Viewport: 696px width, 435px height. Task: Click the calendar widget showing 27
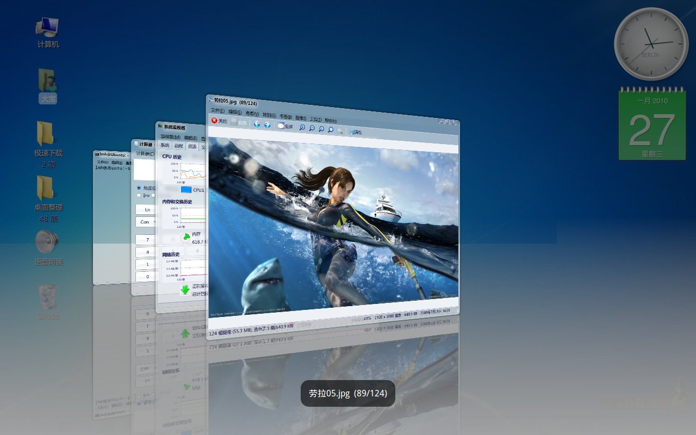[652, 123]
